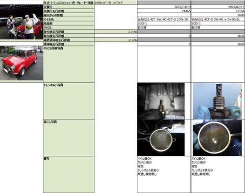Select 3698 in the 前回からの距離 row
This screenshot has width=245, height=193.
(218, 15)
